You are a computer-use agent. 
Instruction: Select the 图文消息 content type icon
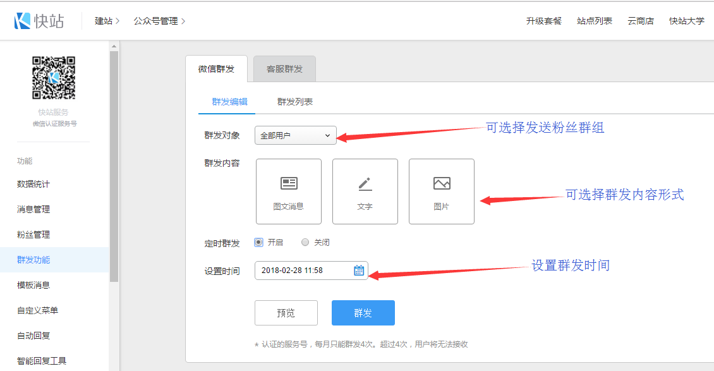289,184
